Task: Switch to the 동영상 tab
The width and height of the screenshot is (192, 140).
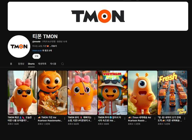Action: coord(21,64)
